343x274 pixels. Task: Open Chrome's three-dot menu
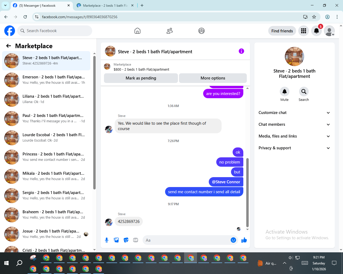(x=337, y=17)
